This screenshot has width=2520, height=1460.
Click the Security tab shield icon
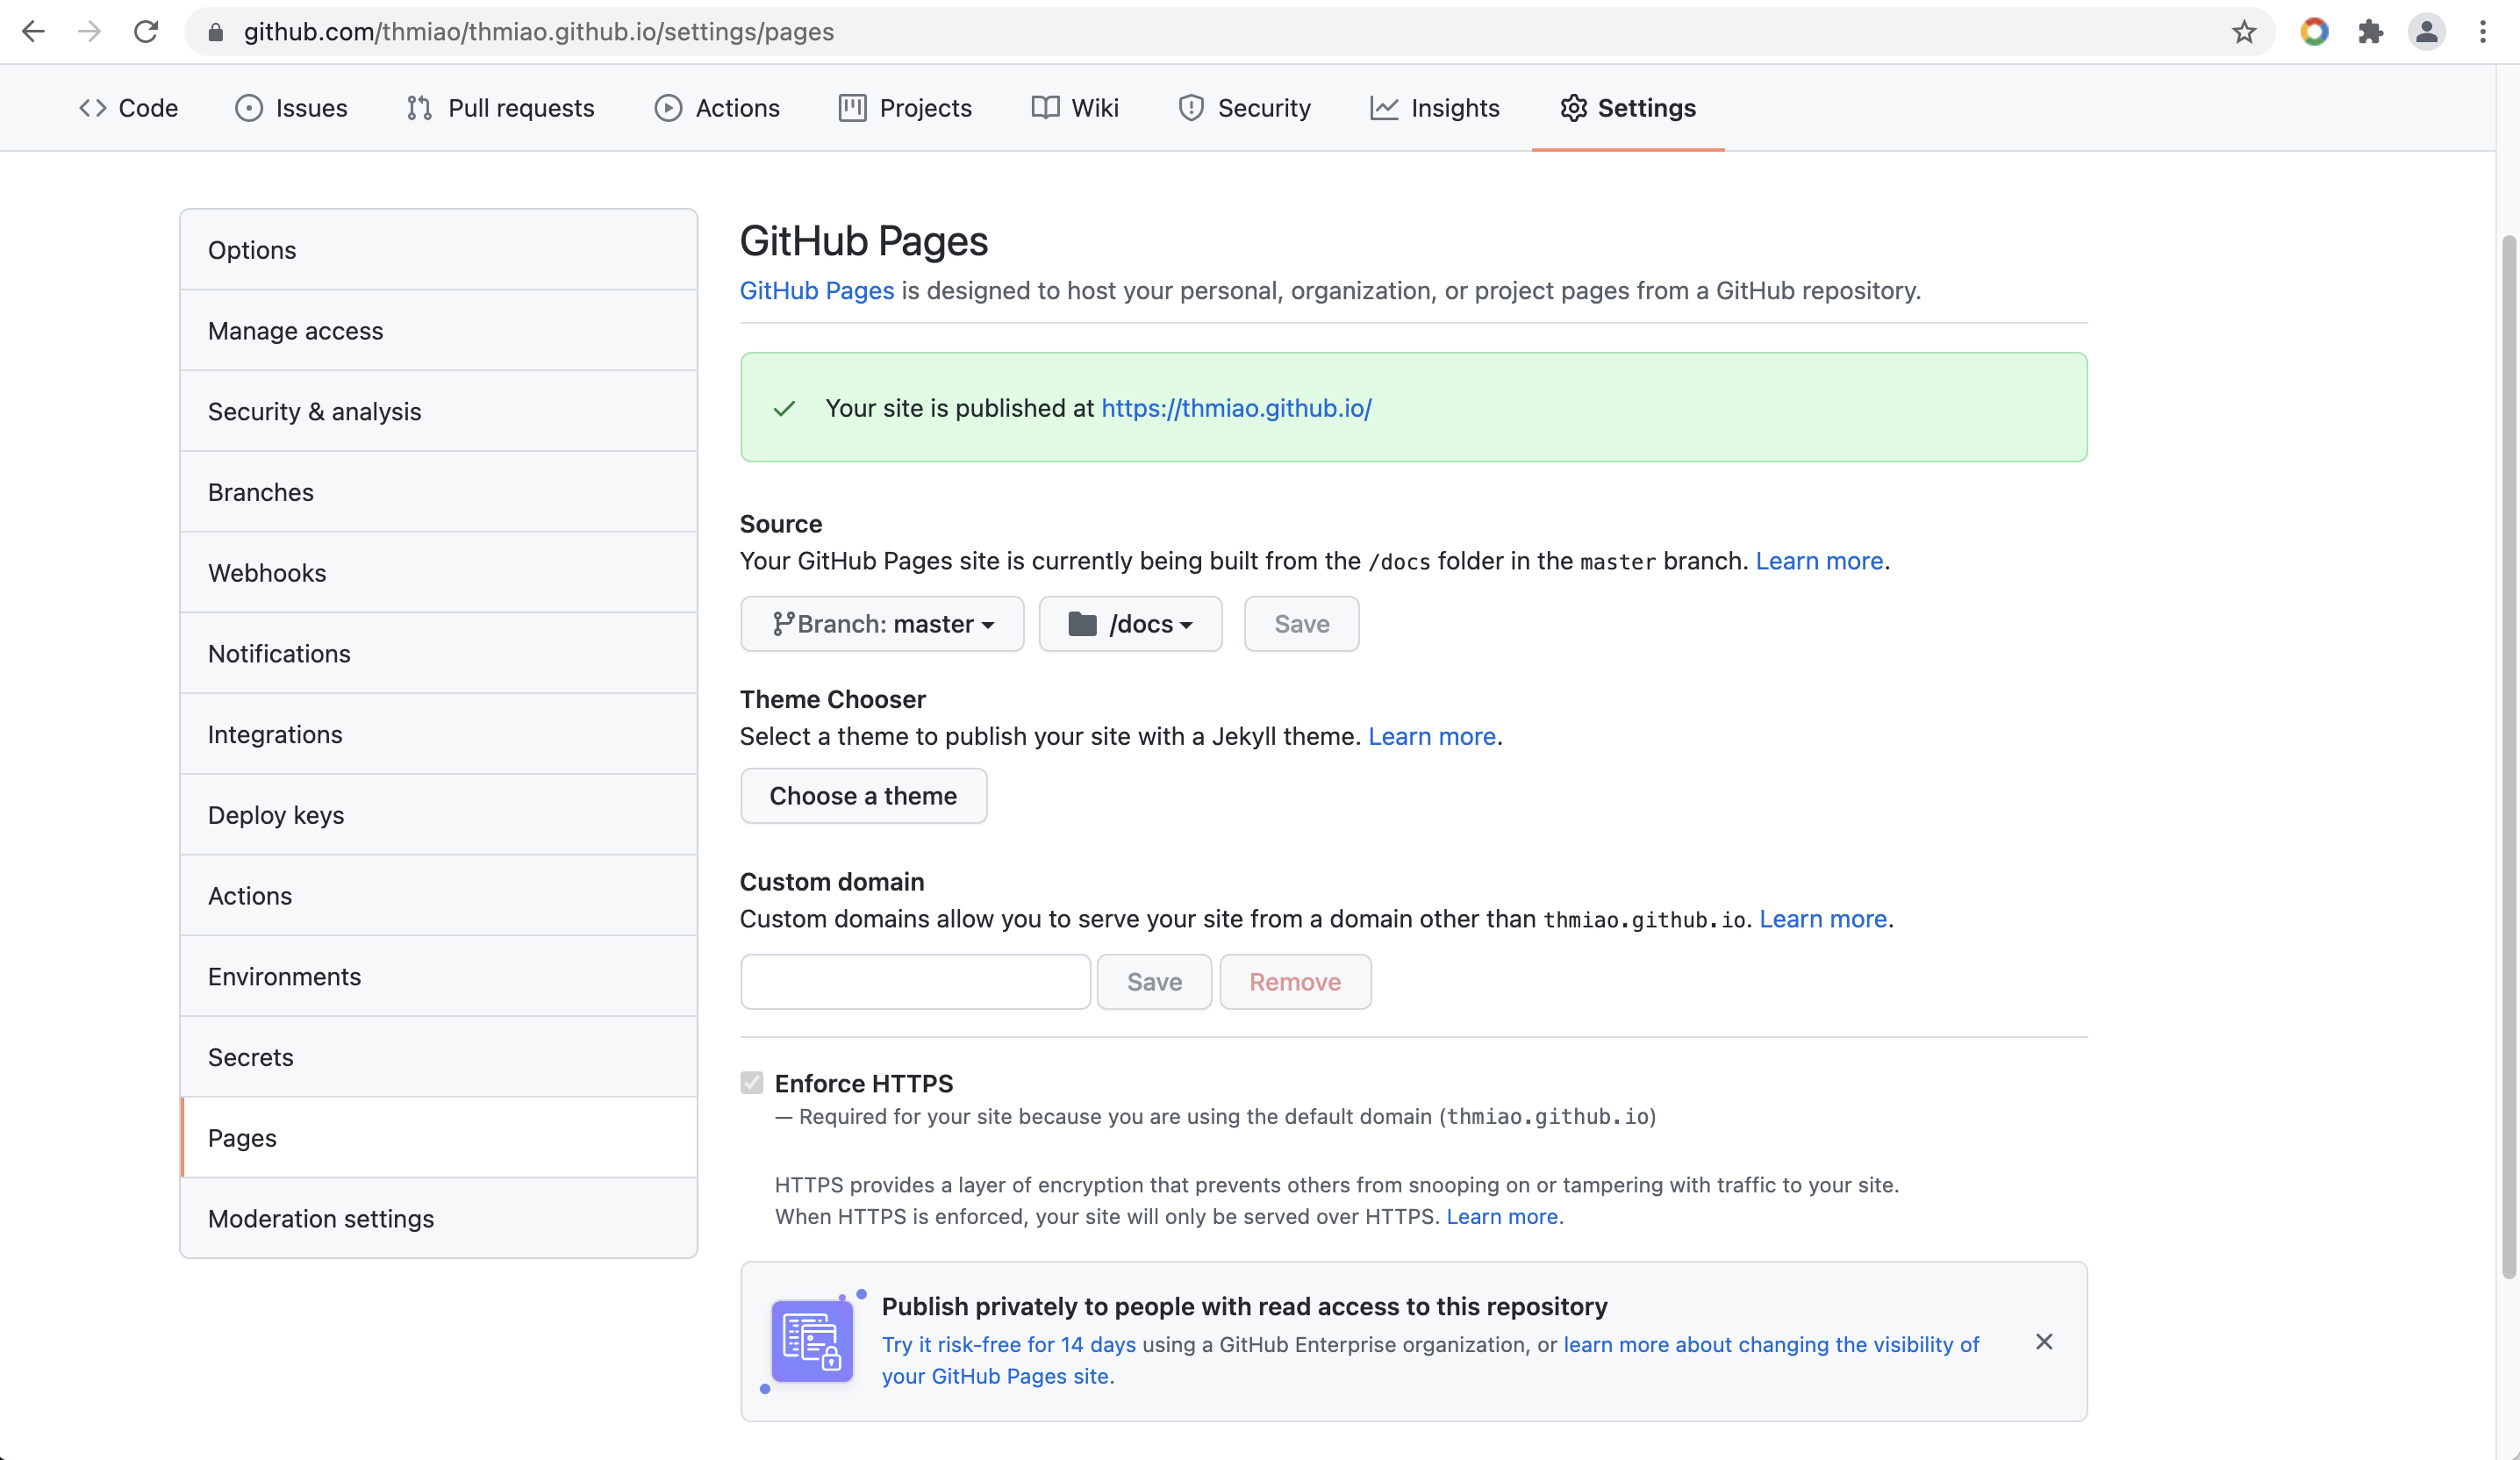tap(1191, 108)
